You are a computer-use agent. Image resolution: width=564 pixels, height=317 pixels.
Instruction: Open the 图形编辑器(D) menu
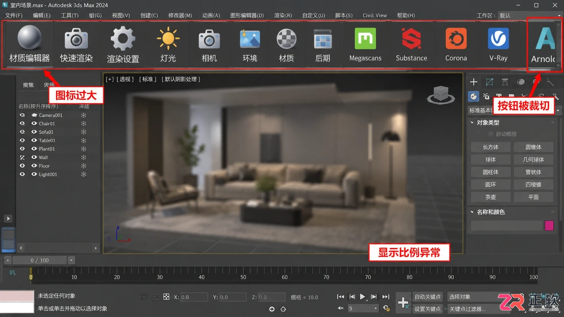(x=247, y=15)
